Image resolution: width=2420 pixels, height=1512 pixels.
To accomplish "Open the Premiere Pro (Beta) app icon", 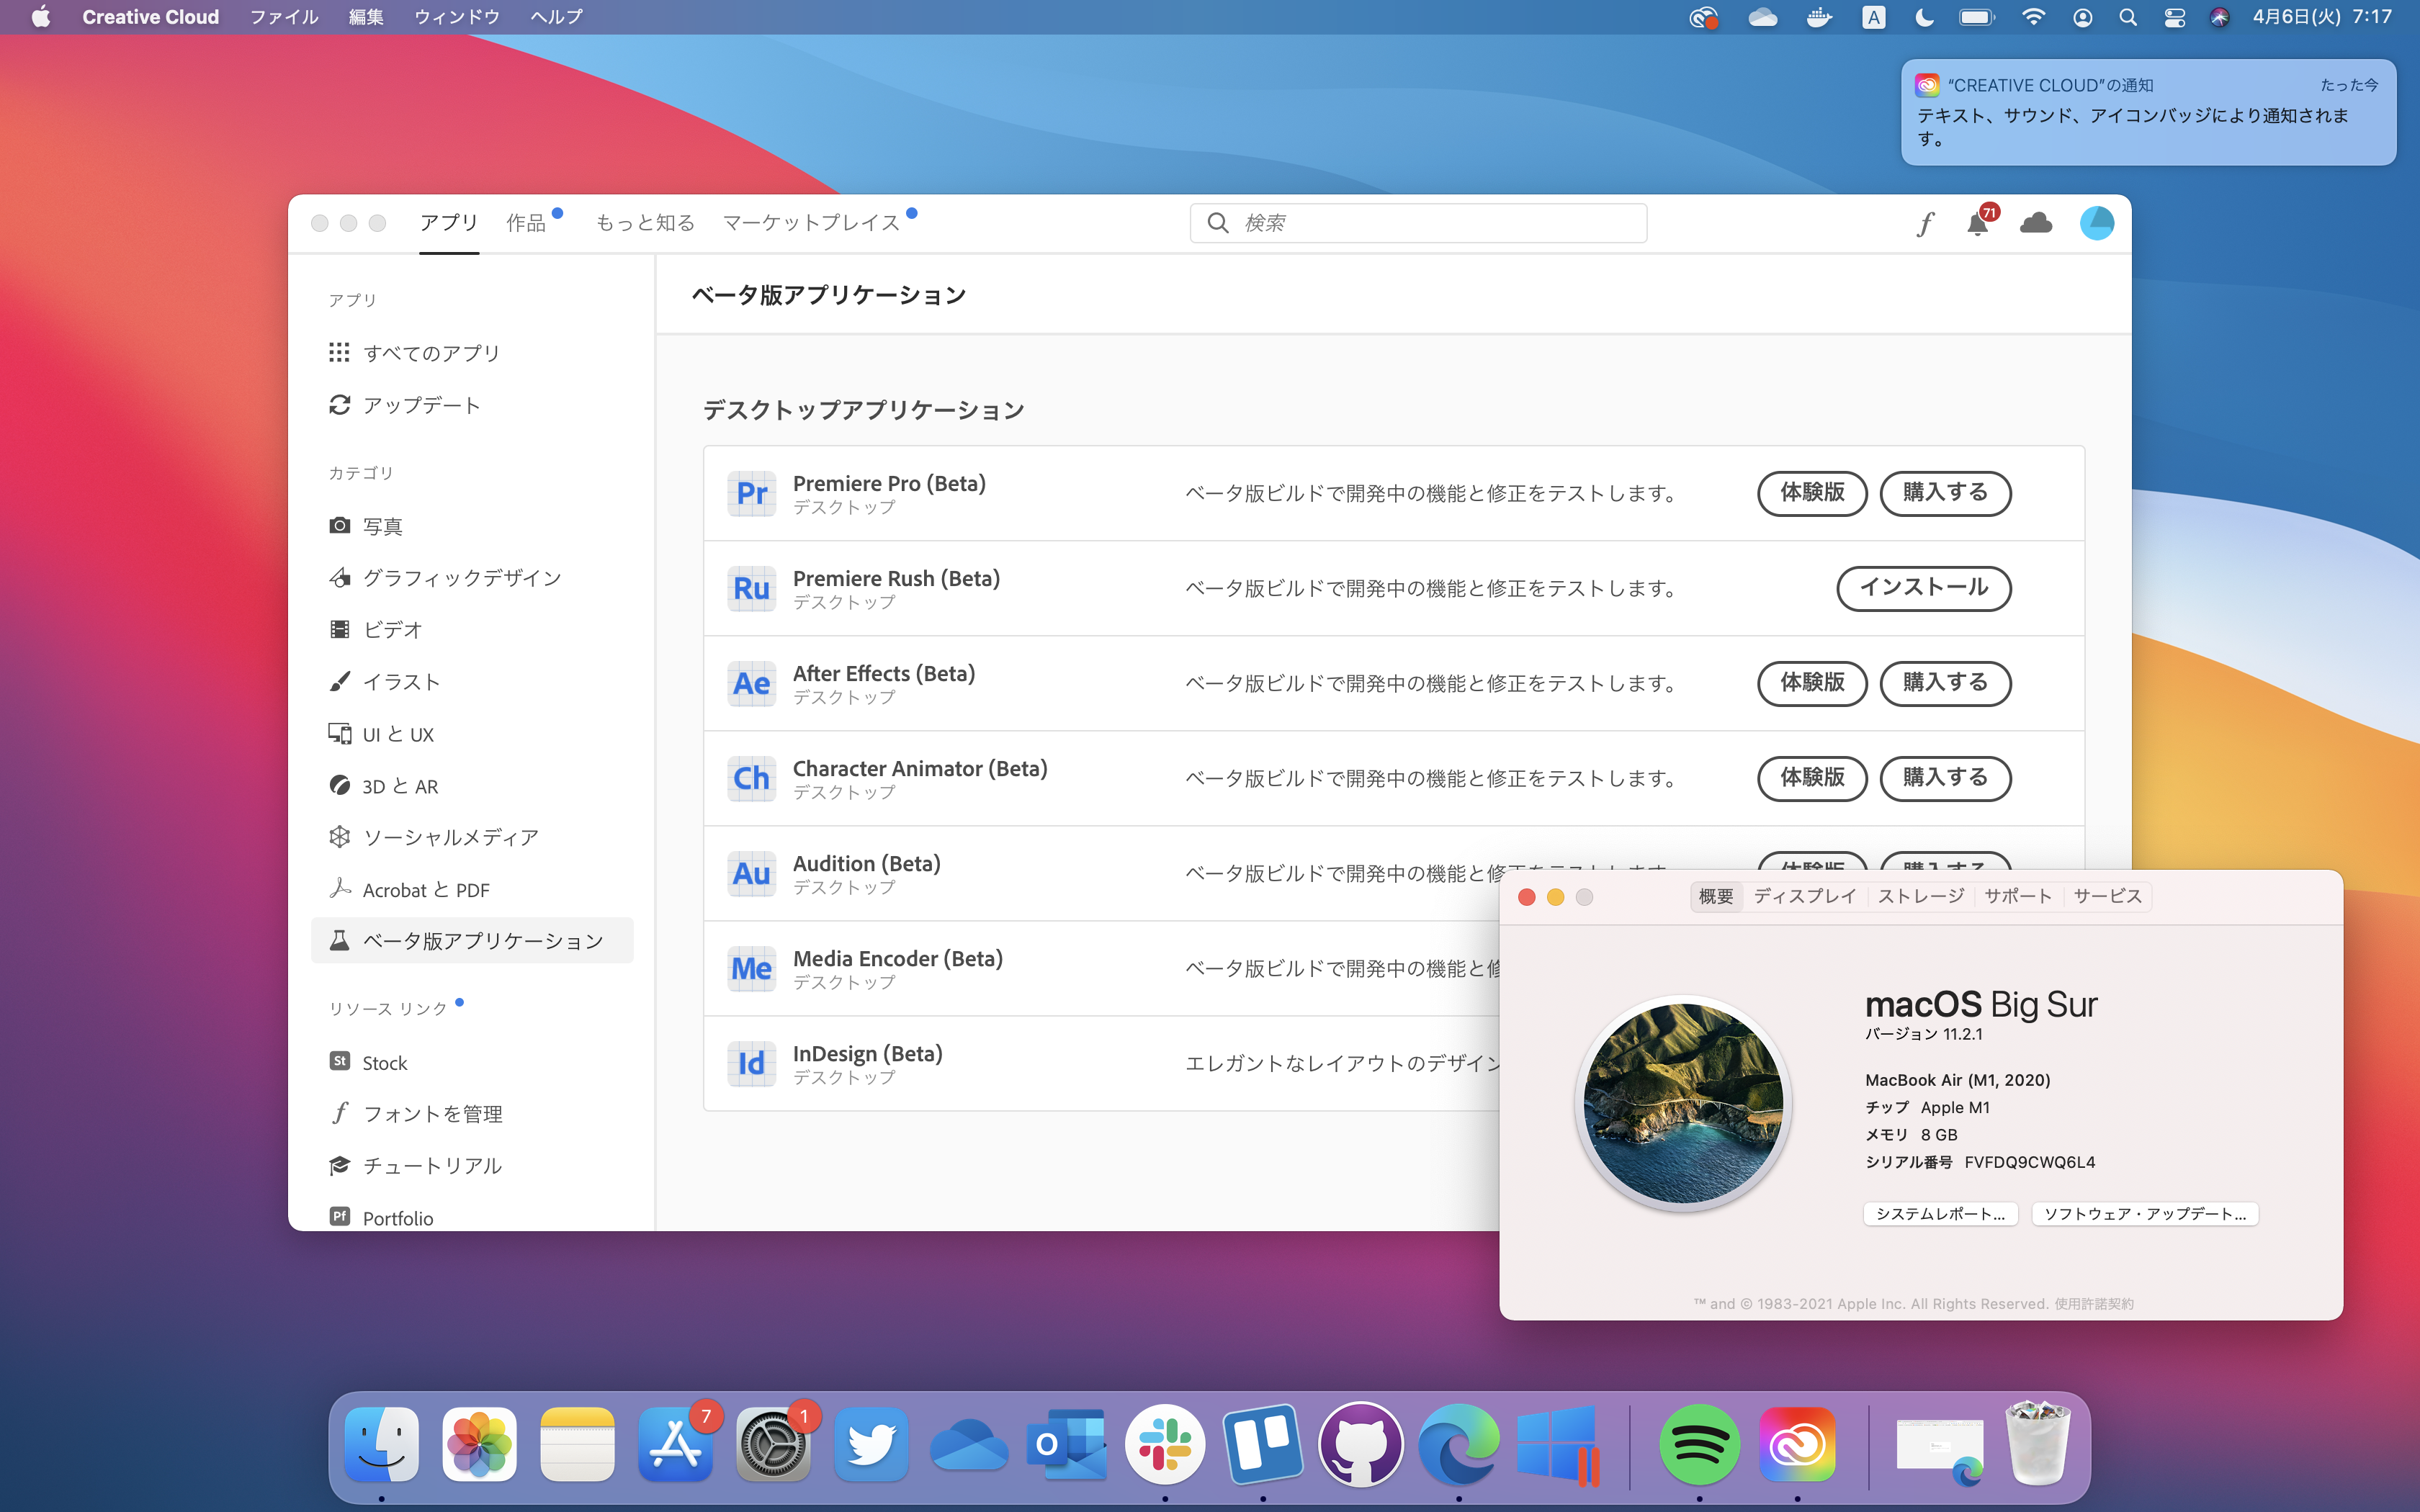I will [751, 493].
